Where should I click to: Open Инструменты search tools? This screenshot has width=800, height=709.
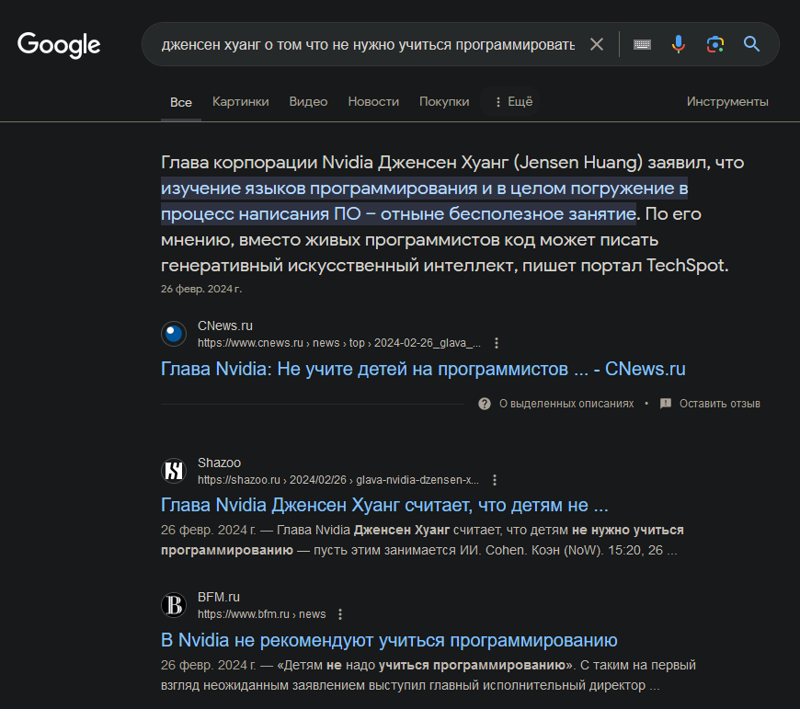pyautogui.click(x=727, y=101)
